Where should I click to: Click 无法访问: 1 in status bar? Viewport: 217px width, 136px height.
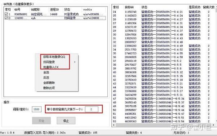pyautogui.click(x=181, y=133)
